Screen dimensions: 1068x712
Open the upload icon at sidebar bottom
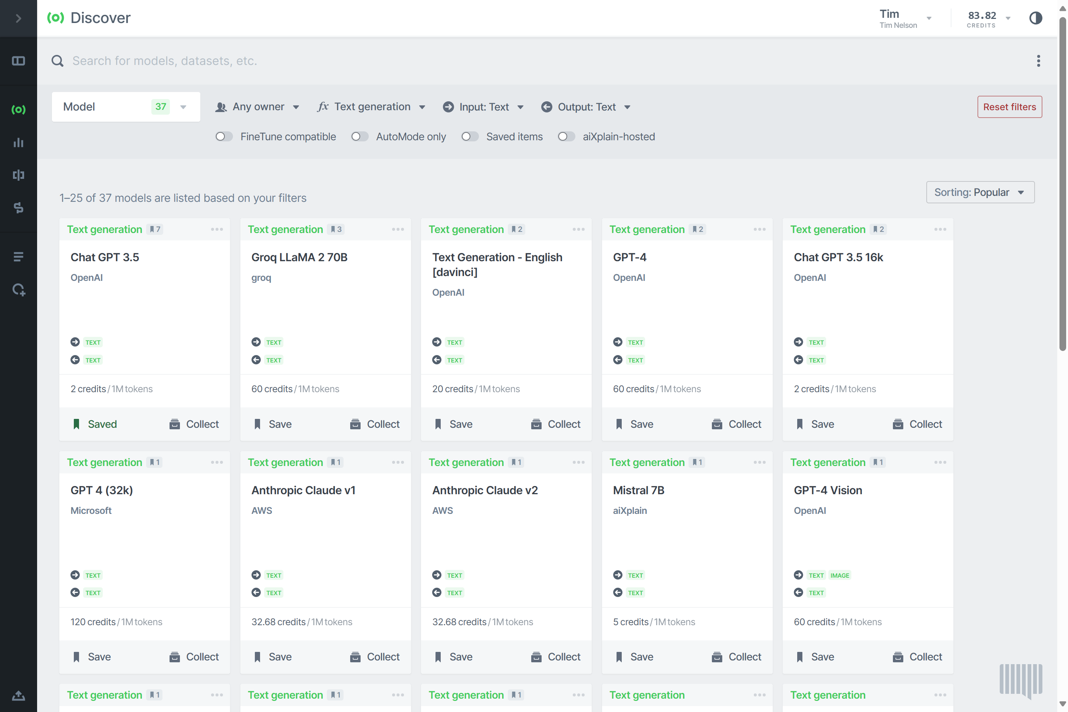[18, 696]
